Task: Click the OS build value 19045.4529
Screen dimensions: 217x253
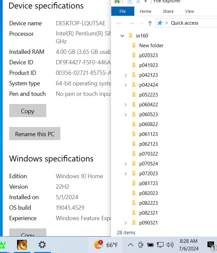Action: coord(70,208)
